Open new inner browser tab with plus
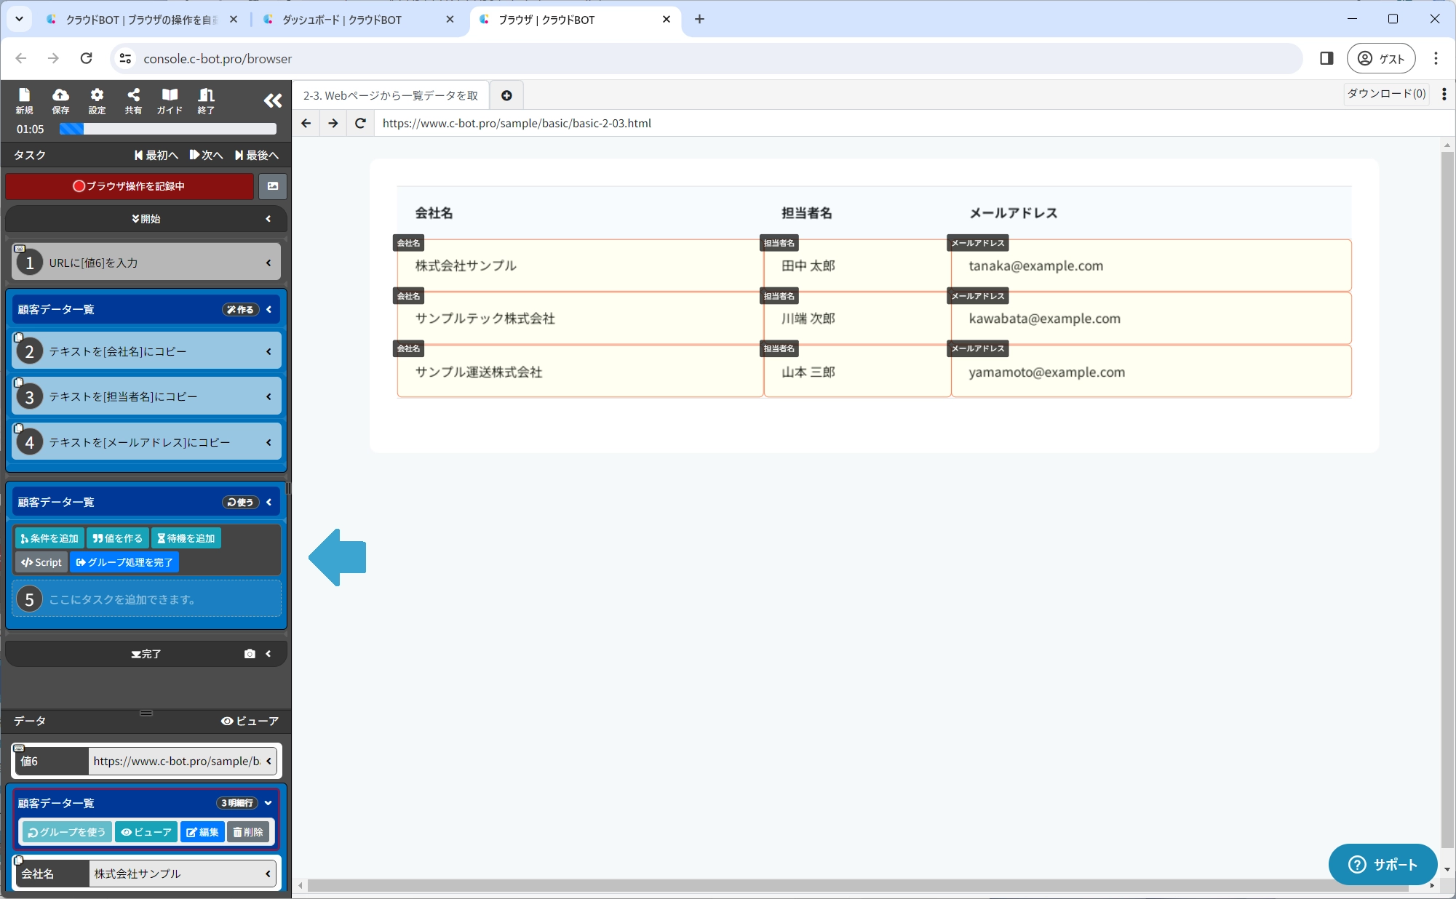 (x=506, y=95)
